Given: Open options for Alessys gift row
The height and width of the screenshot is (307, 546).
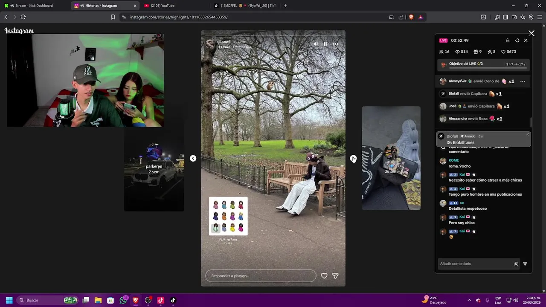Looking at the screenshot, I should point(523,81).
